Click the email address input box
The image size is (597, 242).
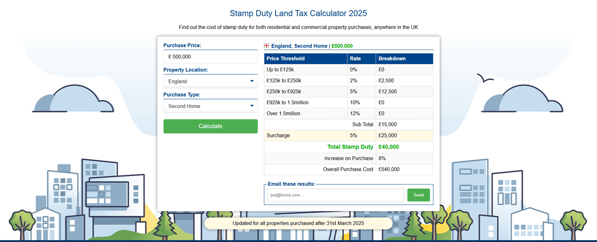[x=335, y=195]
